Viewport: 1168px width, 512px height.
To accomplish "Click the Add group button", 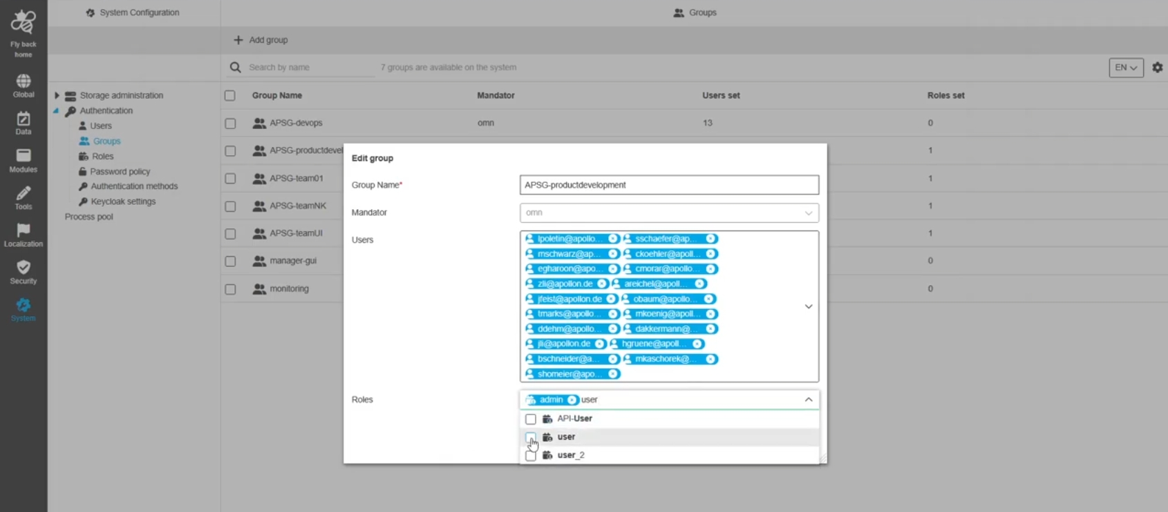I will coord(261,40).
